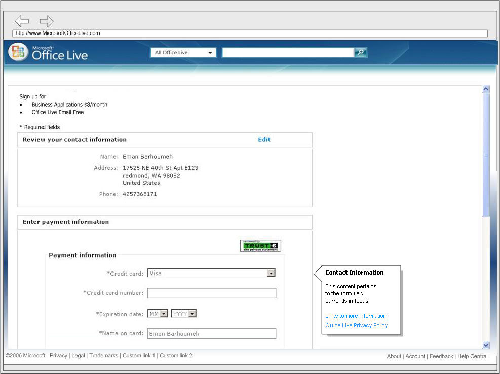Viewport: 500px width, 374px height.
Task: Open the About footer link
Action: click(x=394, y=356)
